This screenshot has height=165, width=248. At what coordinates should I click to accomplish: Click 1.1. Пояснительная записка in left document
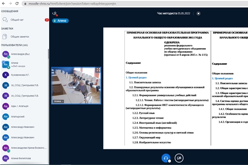(145, 82)
